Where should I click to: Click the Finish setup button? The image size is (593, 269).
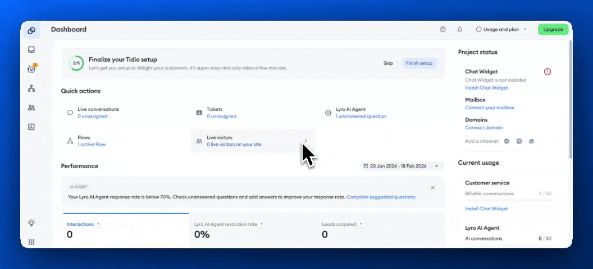click(x=419, y=63)
